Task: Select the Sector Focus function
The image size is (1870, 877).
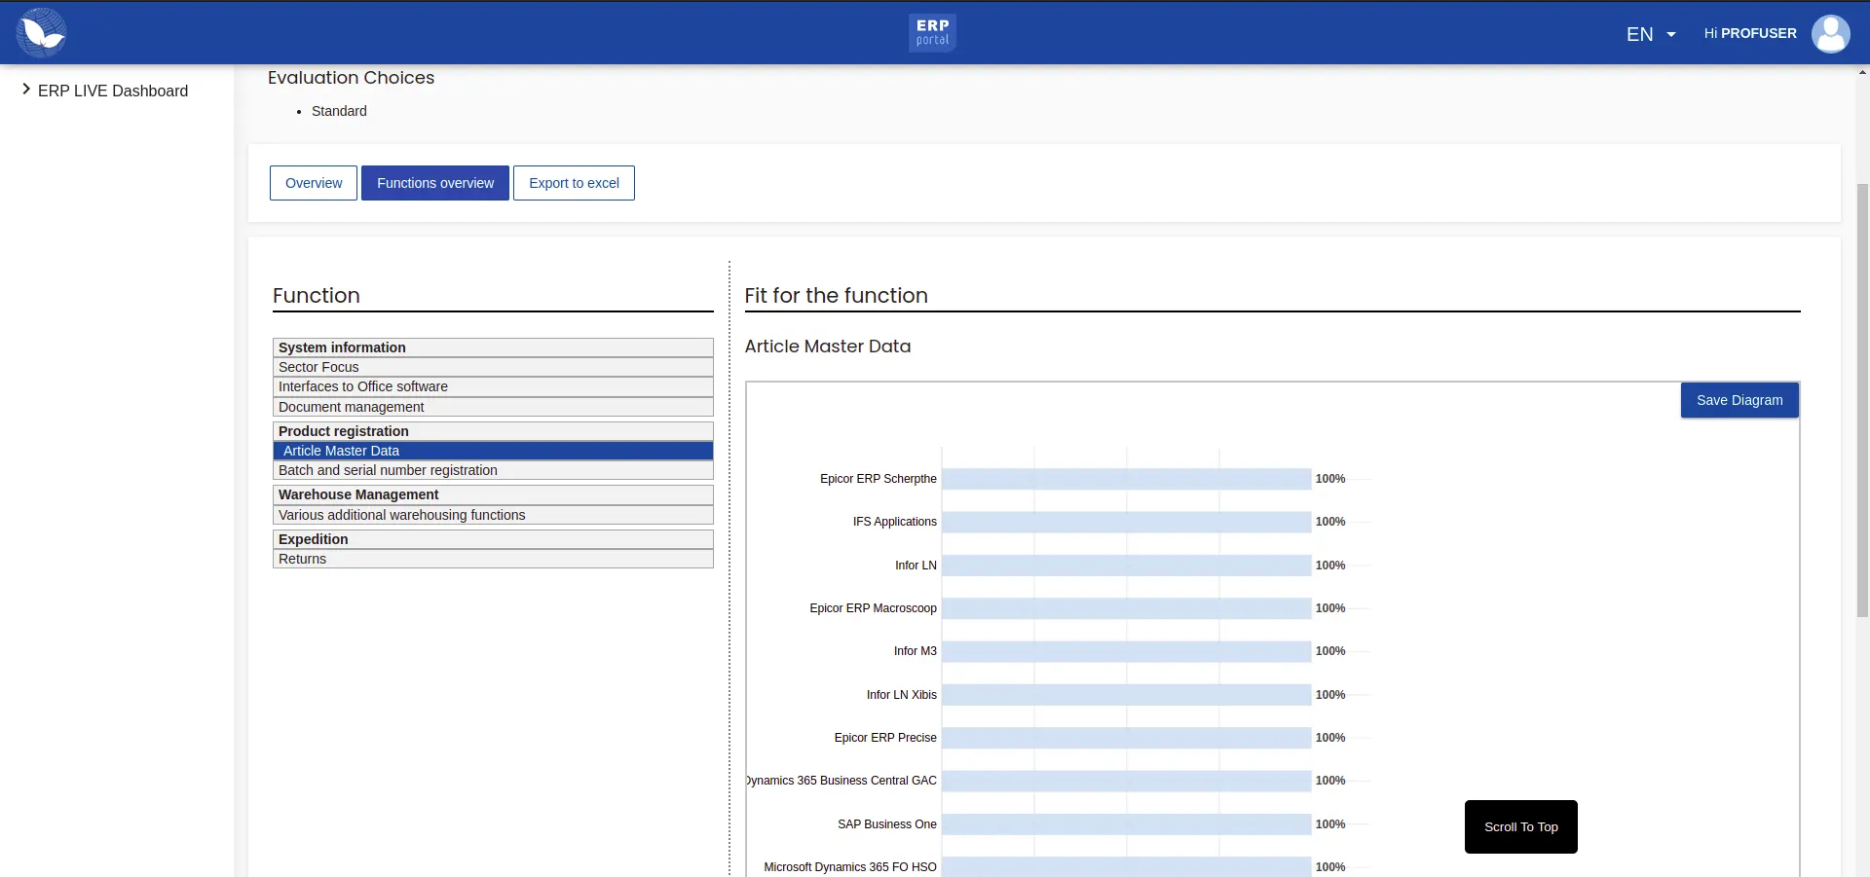Action: point(493,367)
